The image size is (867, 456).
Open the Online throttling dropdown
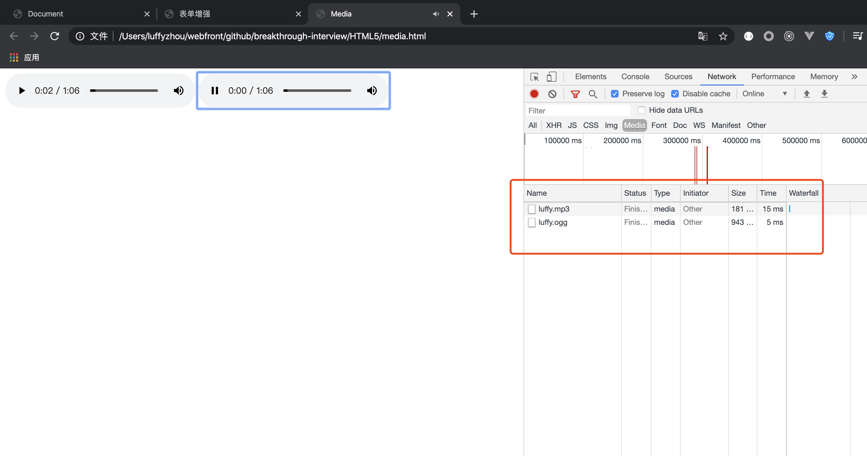764,94
